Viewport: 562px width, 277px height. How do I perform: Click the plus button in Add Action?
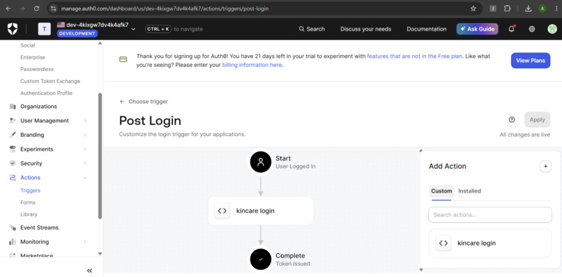coord(545,166)
